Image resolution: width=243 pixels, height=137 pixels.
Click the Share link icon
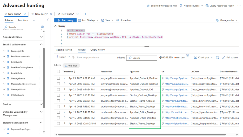tap(118, 20)
